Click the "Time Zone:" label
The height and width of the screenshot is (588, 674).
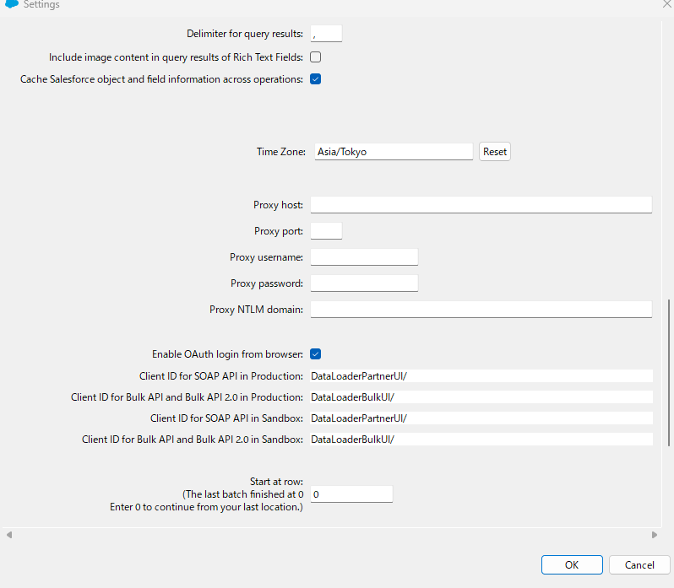pyautogui.click(x=281, y=152)
